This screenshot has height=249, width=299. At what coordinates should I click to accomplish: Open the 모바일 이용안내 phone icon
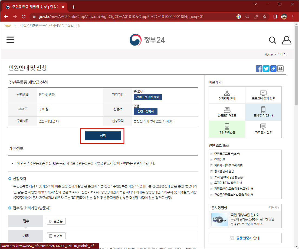tap(263, 110)
